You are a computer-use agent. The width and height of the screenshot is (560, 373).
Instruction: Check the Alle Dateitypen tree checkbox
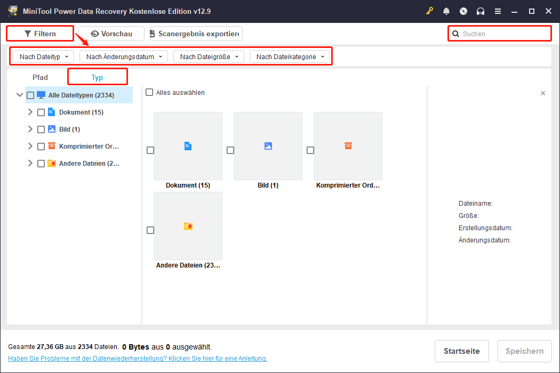30,95
